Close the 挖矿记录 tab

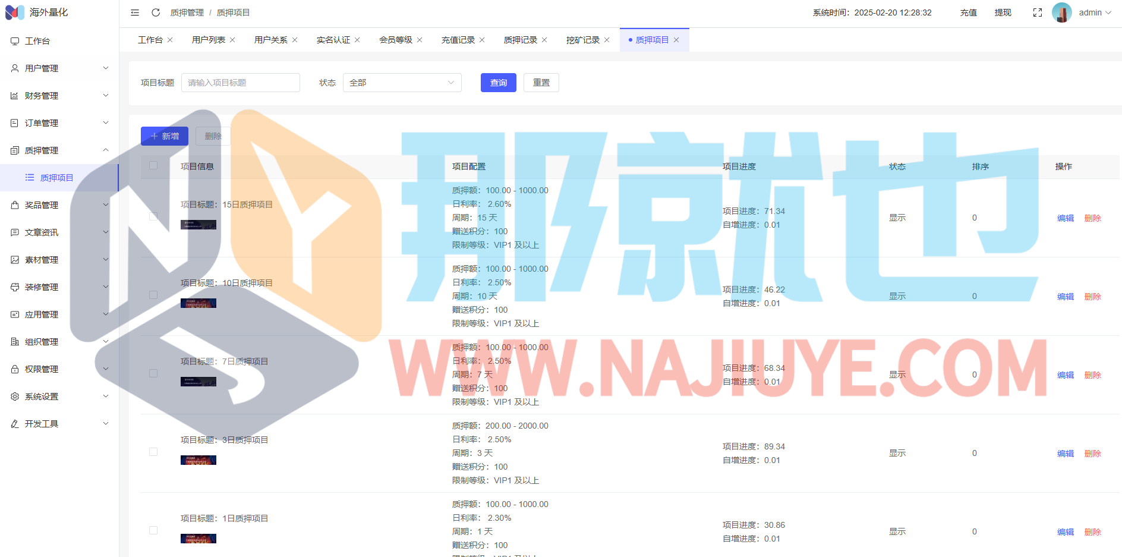pyautogui.click(x=607, y=40)
